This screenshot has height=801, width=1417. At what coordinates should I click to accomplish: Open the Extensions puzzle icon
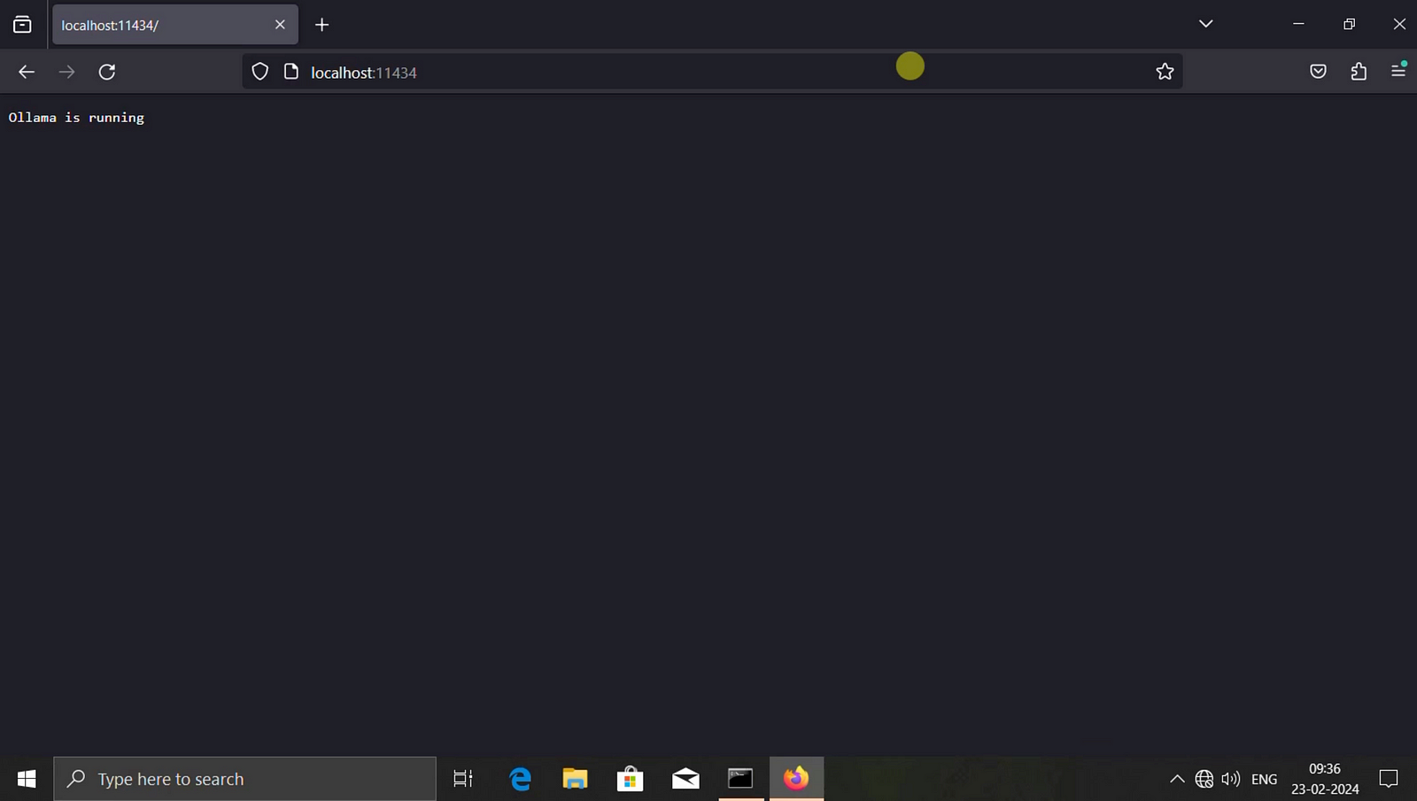coord(1359,72)
